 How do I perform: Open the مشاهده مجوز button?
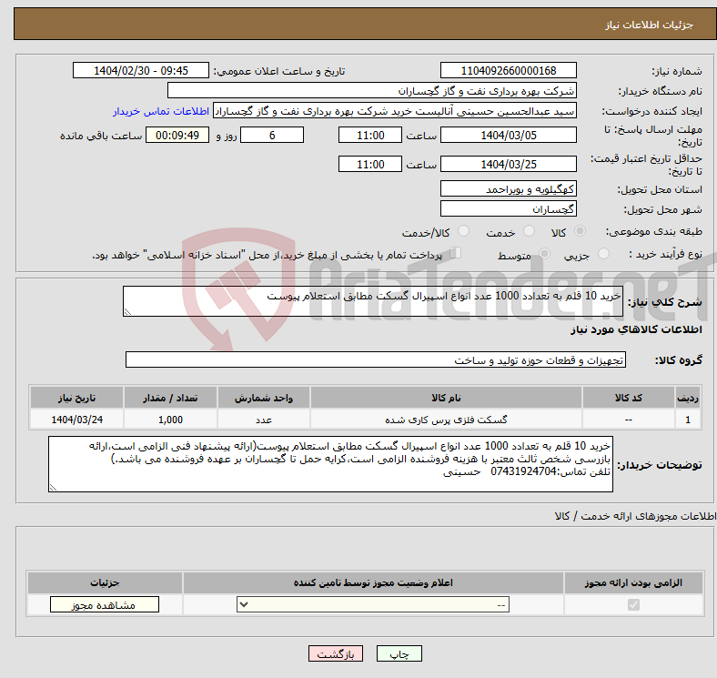click(105, 605)
